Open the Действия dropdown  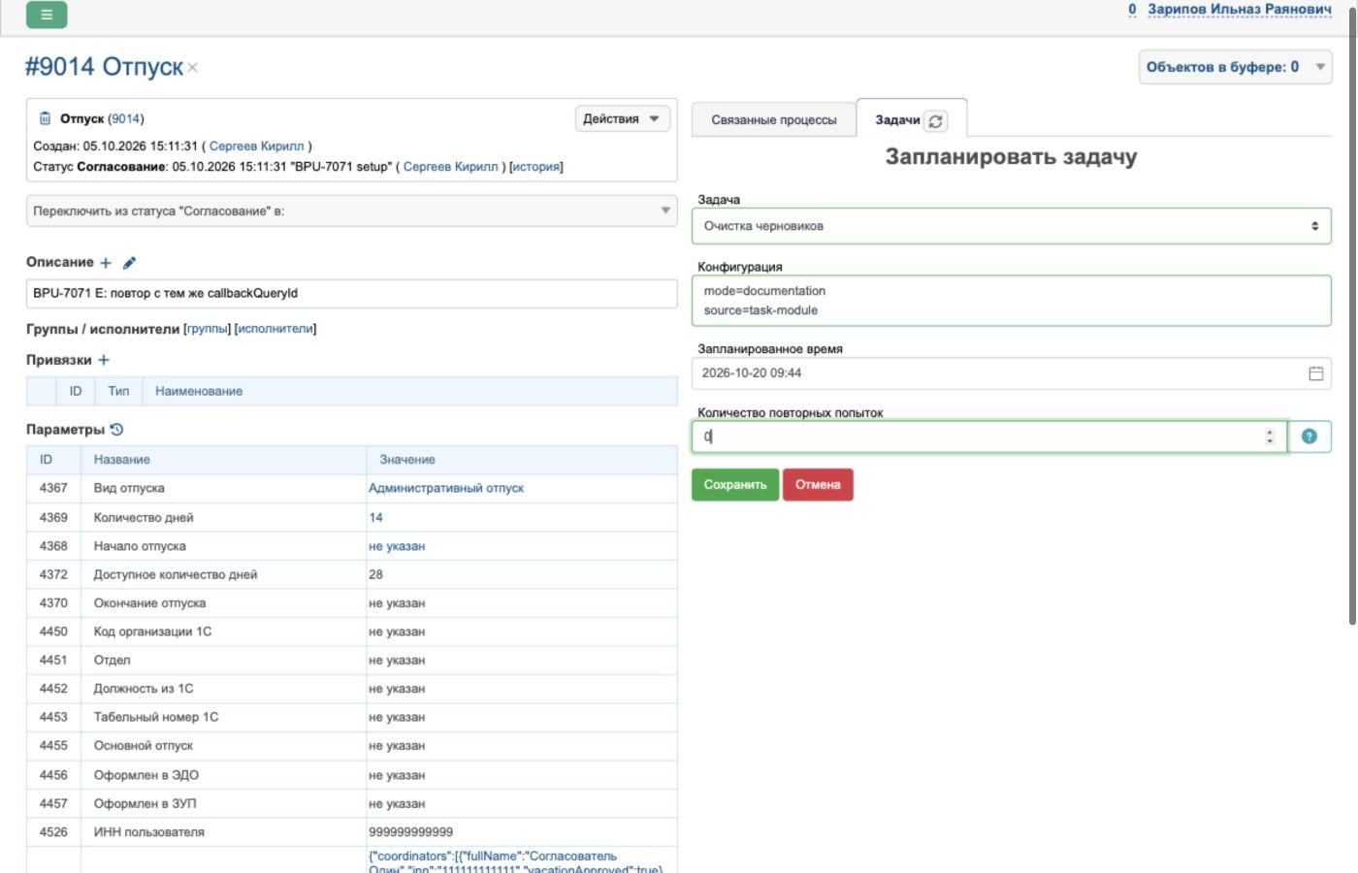(x=622, y=119)
